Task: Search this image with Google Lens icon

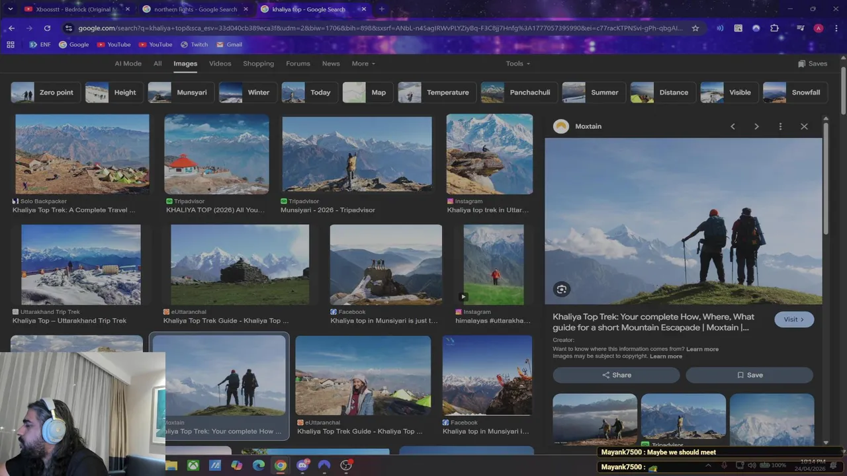Action: point(562,289)
